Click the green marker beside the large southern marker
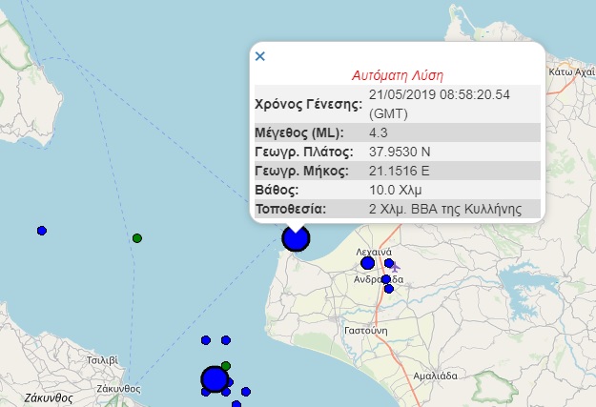 (x=226, y=365)
